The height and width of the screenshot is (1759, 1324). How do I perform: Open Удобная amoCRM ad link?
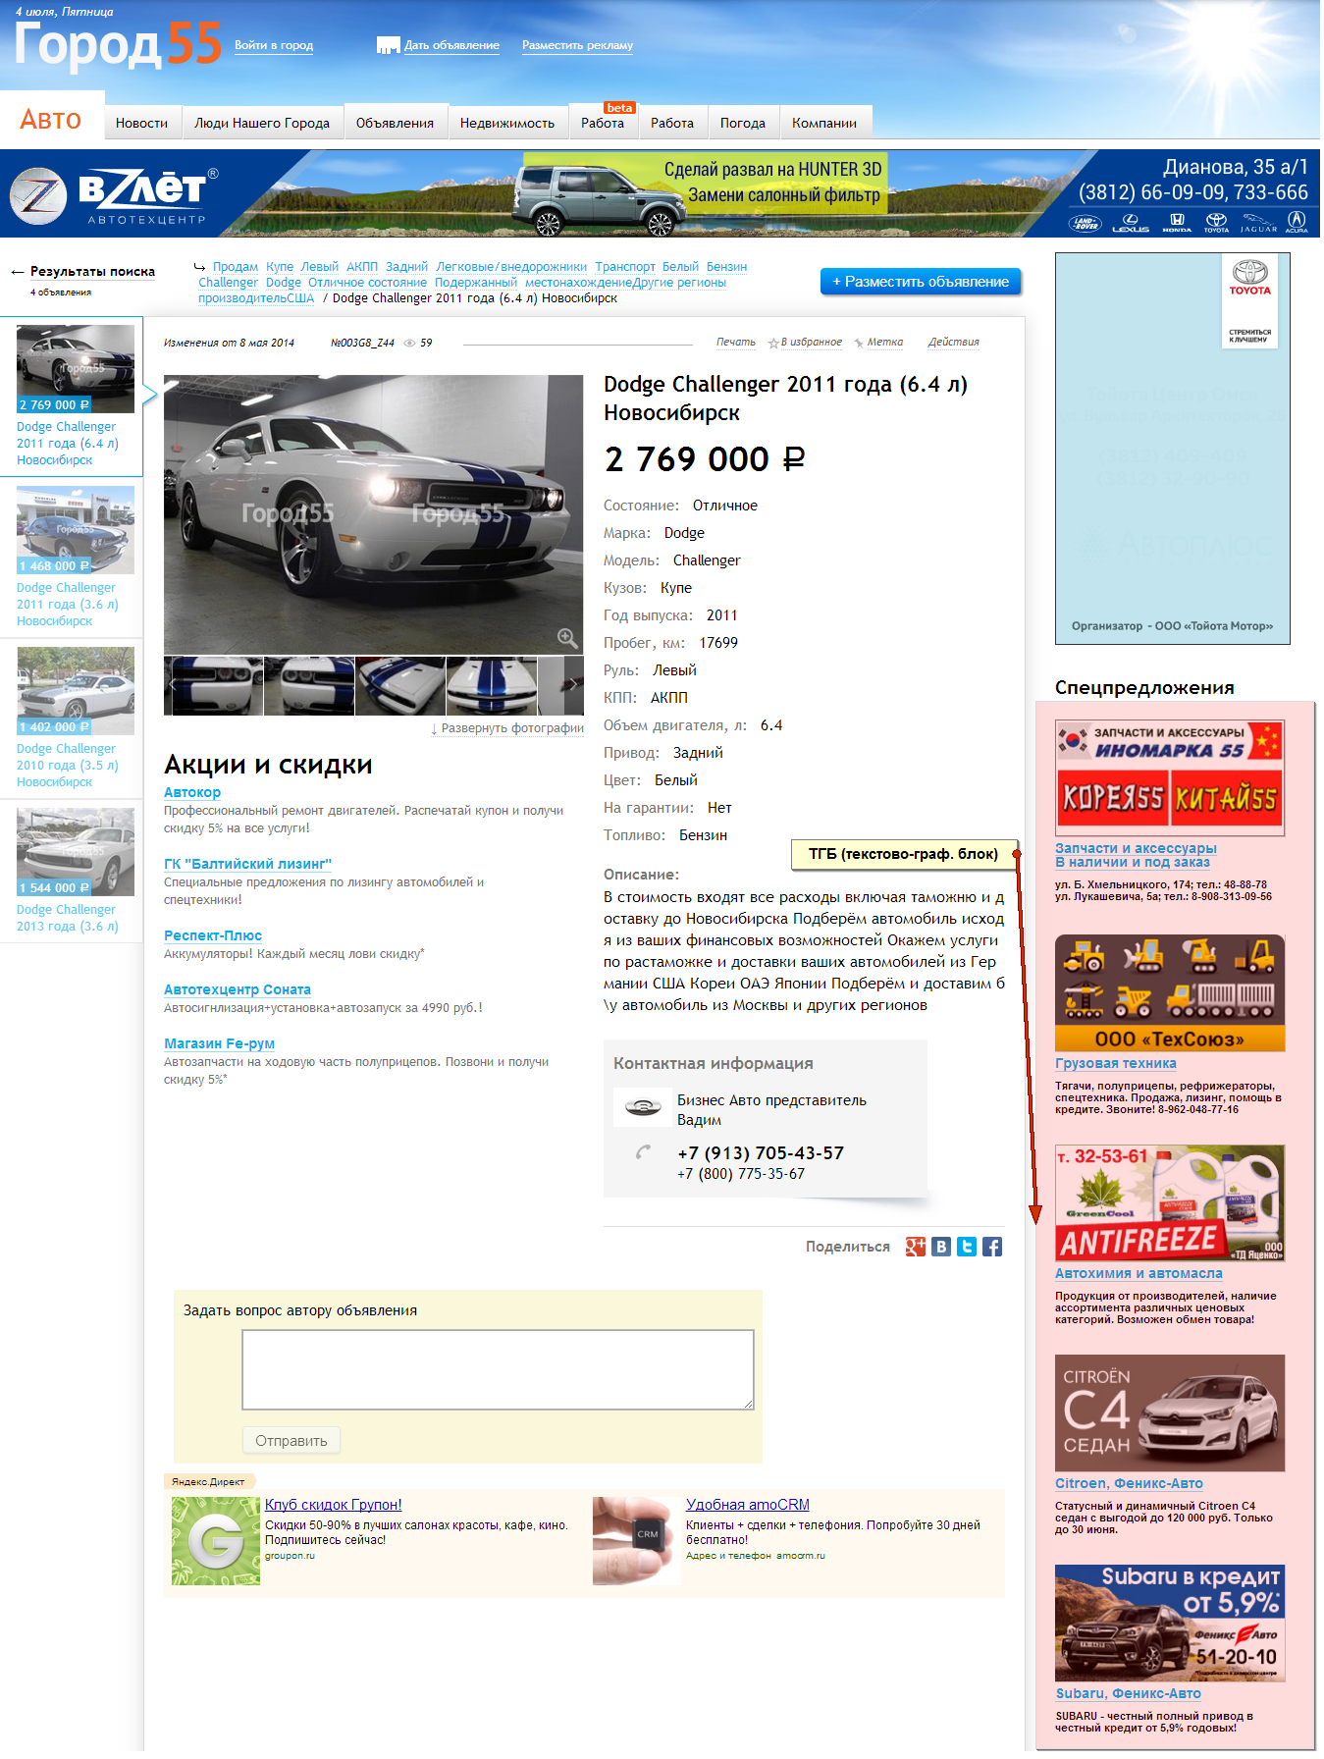point(748,1505)
